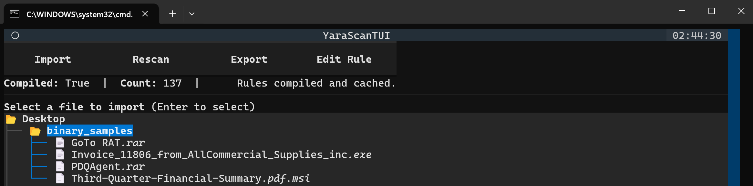The width and height of the screenshot is (753, 186).
Task: Open a new terminal tab
Action: pos(172,14)
